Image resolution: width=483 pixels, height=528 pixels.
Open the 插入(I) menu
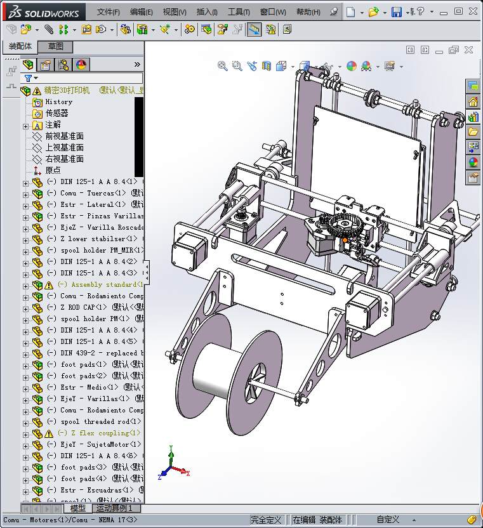pyautogui.click(x=207, y=12)
